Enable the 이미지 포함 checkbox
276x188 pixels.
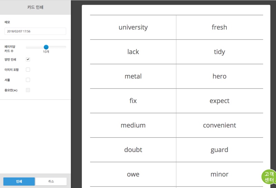pyautogui.click(x=28, y=70)
